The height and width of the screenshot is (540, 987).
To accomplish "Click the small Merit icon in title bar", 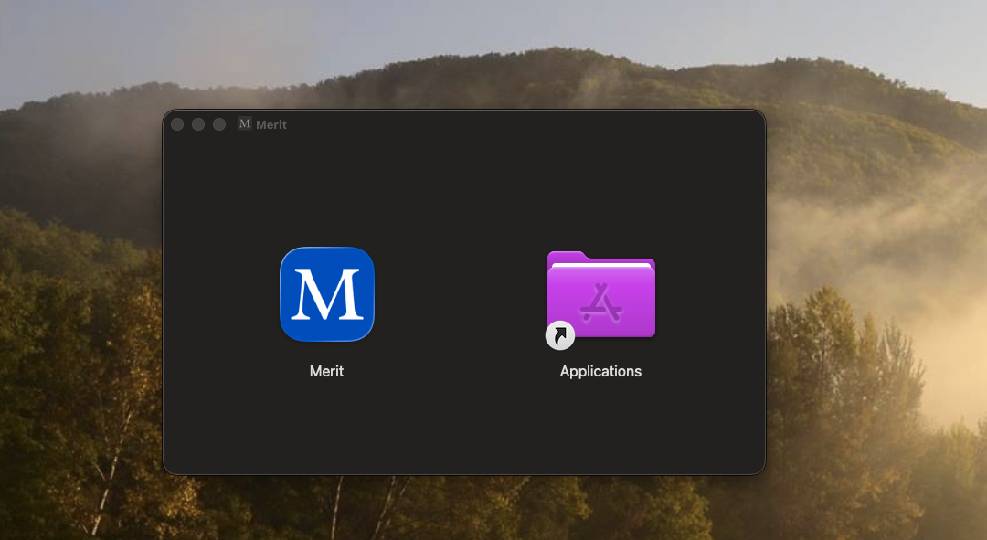I will (x=245, y=124).
